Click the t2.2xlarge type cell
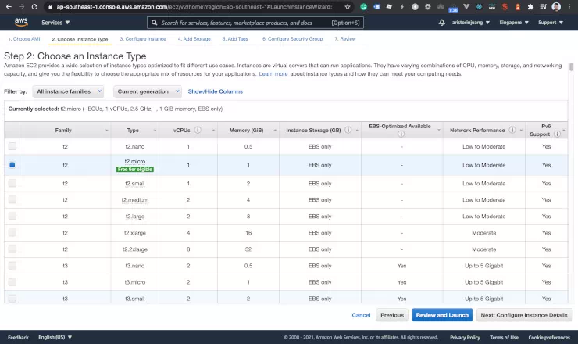The height and width of the screenshot is (344, 578). coord(135,249)
